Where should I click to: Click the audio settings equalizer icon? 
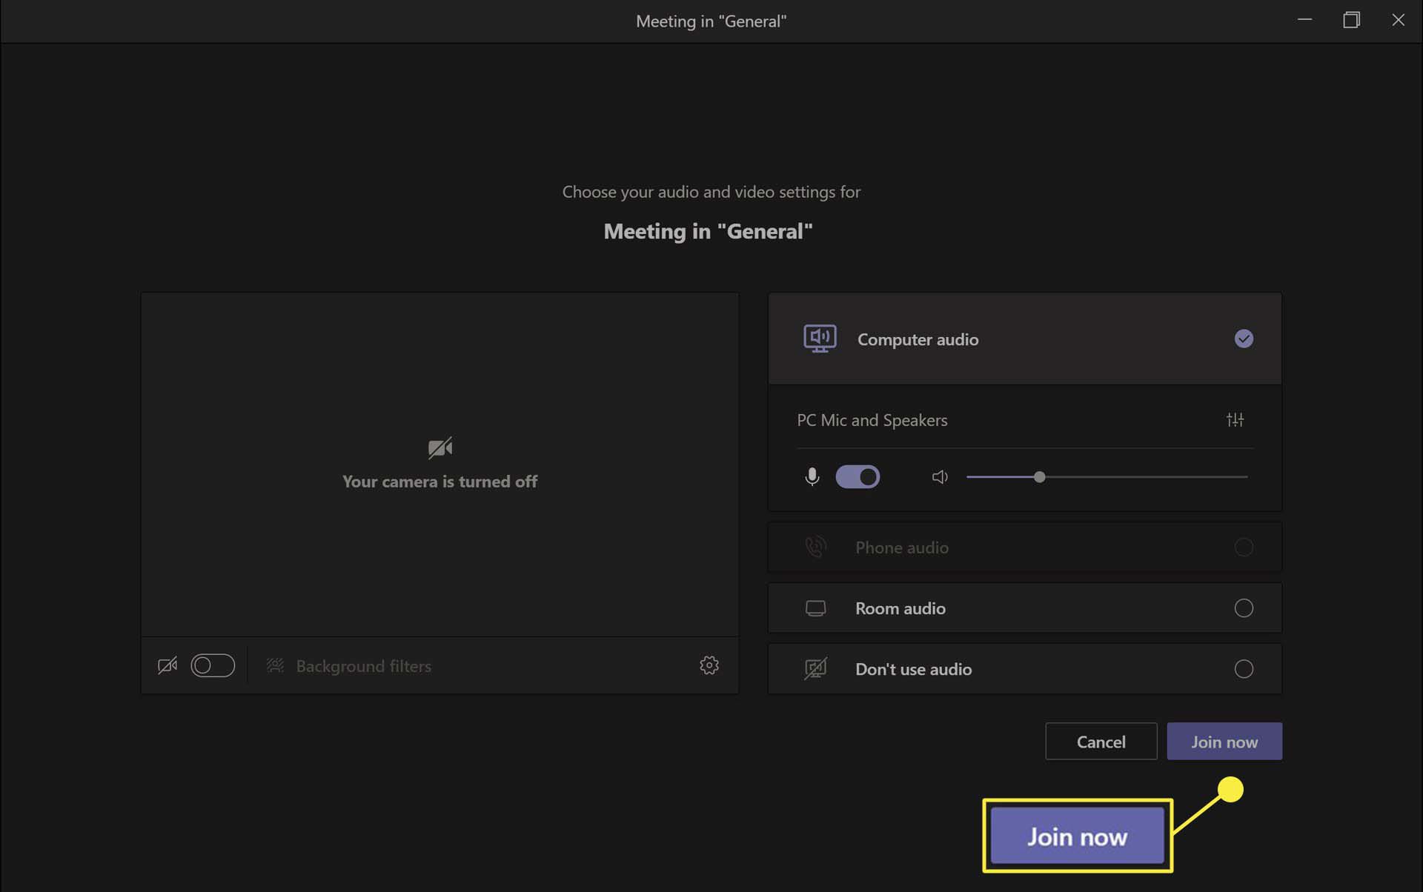[1234, 419]
